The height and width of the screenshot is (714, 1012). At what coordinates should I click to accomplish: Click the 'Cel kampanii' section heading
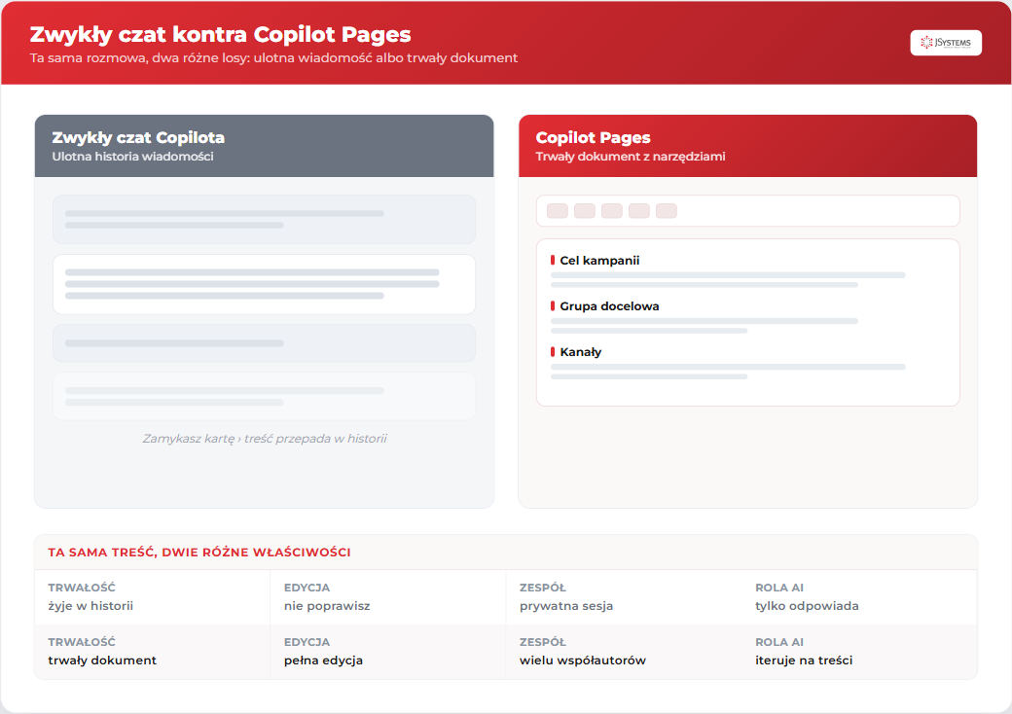coord(599,261)
